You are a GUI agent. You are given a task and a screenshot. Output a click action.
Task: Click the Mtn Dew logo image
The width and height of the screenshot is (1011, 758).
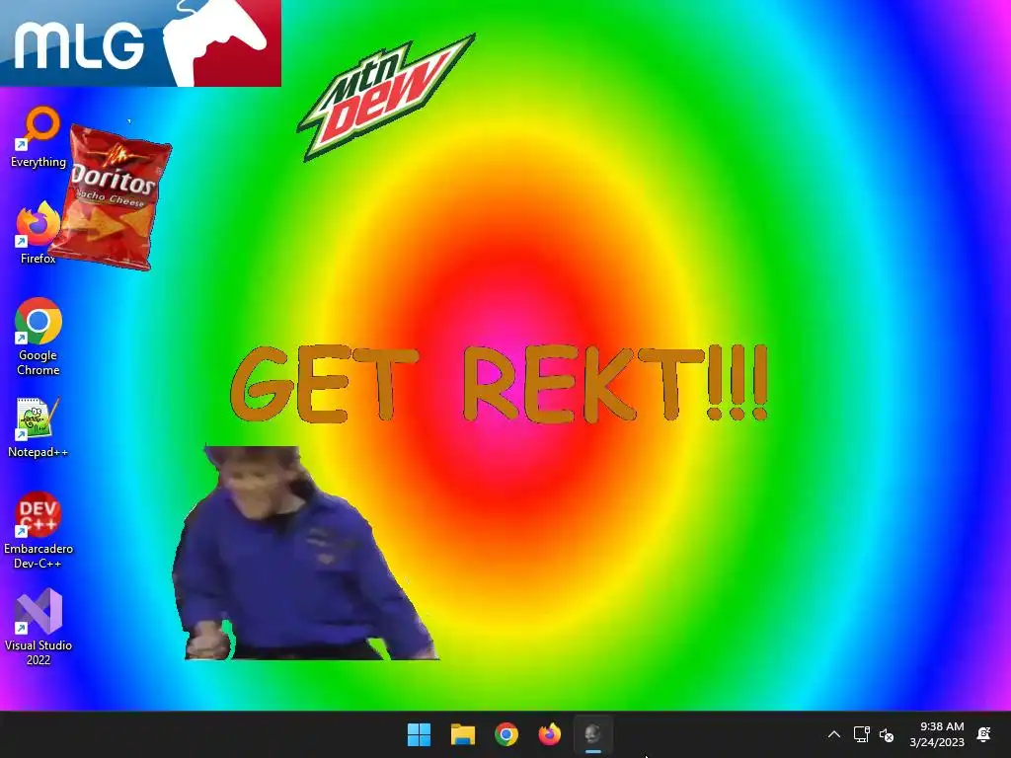click(x=386, y=97)
